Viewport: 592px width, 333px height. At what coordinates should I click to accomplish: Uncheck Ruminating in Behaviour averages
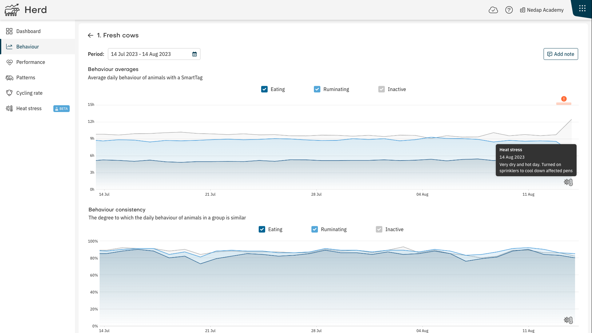tap(317, 89)
